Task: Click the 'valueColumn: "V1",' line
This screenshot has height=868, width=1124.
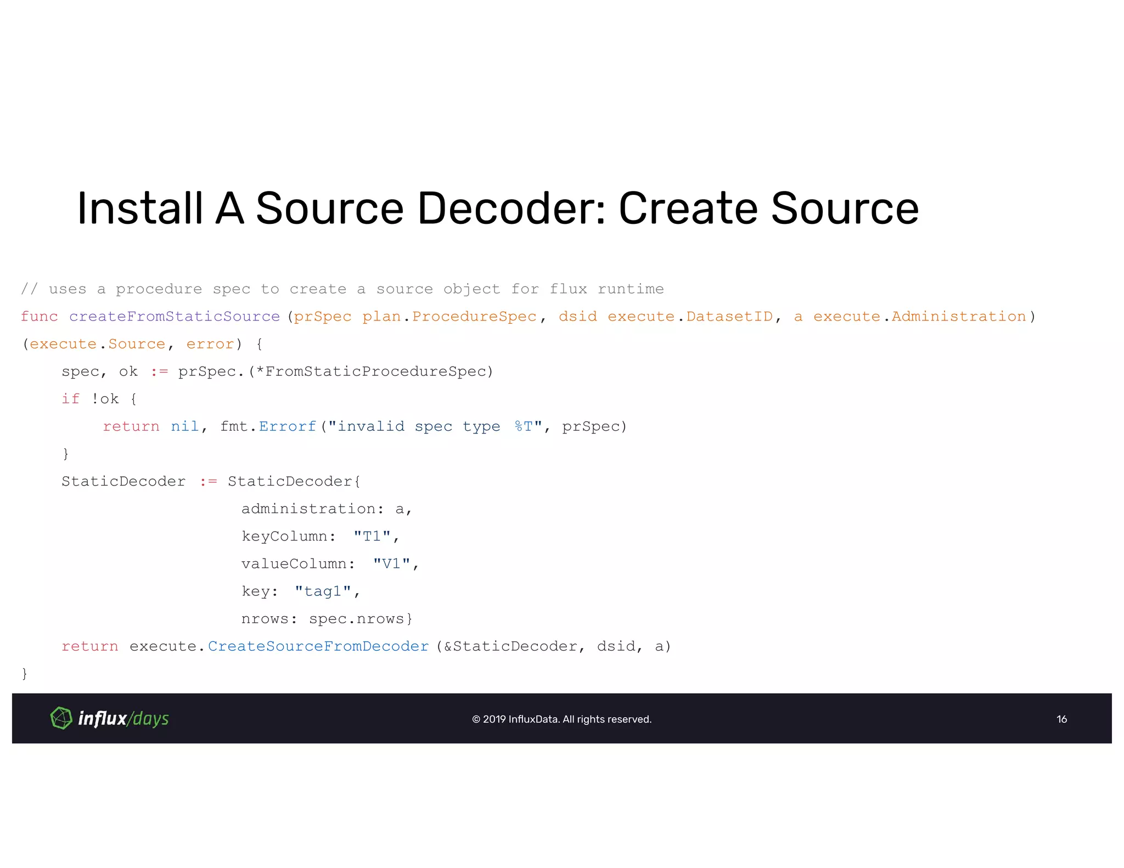Action: pos(330,563)
